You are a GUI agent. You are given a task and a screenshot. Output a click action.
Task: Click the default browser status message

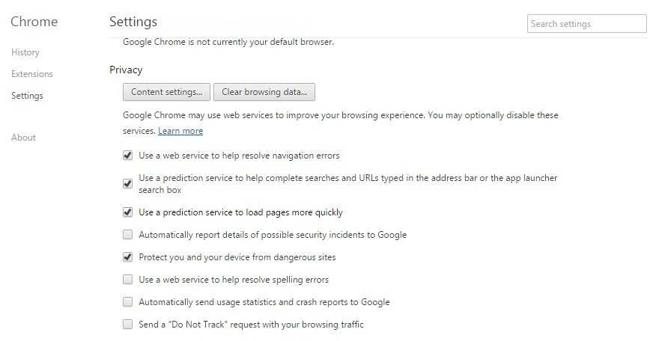(x=228, y=42)
